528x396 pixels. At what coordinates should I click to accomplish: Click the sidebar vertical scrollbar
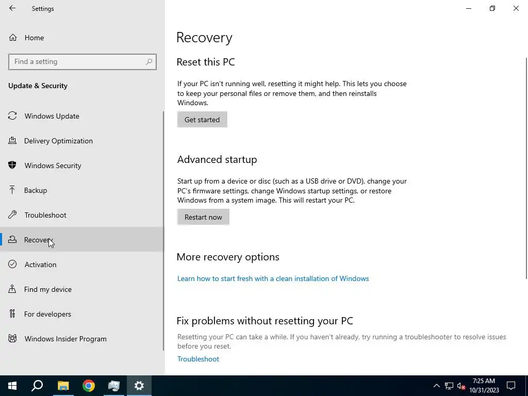point(163,231)
